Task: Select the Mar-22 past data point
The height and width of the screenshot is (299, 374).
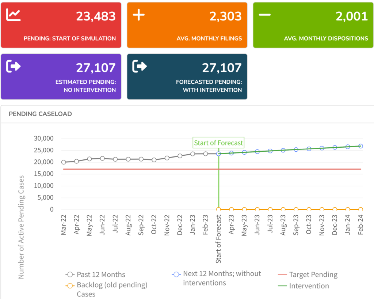Action: click(x=64, y=162)
